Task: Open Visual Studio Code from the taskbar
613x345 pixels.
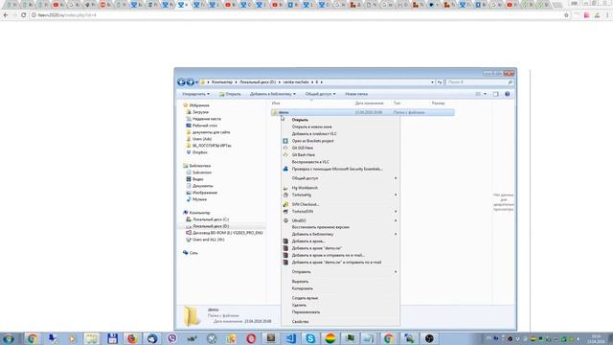Action: point(290,338)
